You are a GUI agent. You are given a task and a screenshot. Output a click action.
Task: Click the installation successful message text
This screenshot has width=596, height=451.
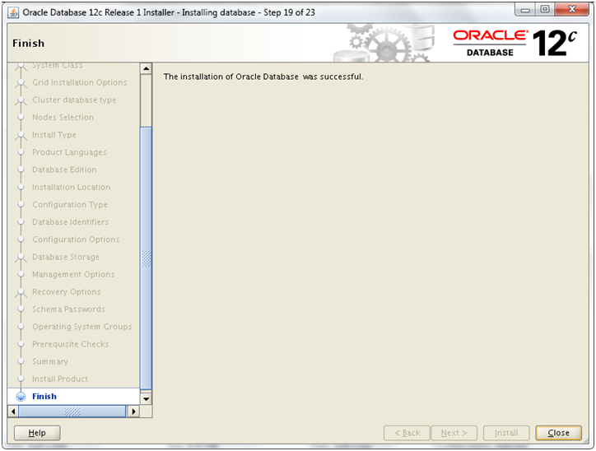pyautogui.click(x=263, y=77)
